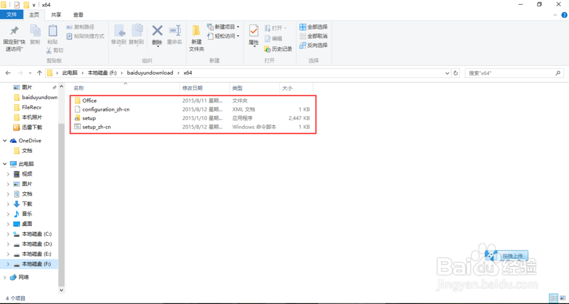Open 迅雷下载 in sidebar
569x304 pixels.
(27, 128)
